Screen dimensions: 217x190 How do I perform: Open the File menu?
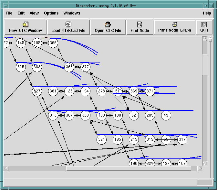(9, 13)
